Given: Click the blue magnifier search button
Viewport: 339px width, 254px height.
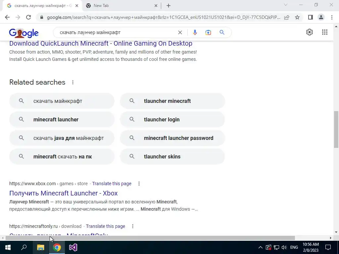Looking at the screenshot, I should [x=222, y=32].
